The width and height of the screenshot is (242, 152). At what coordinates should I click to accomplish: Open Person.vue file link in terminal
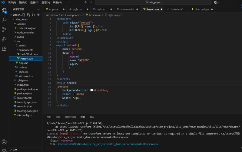point(108,144)
